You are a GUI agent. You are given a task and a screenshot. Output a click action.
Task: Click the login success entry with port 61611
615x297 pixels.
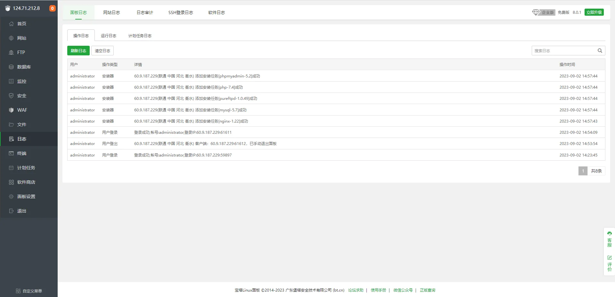tap(183, 132)
